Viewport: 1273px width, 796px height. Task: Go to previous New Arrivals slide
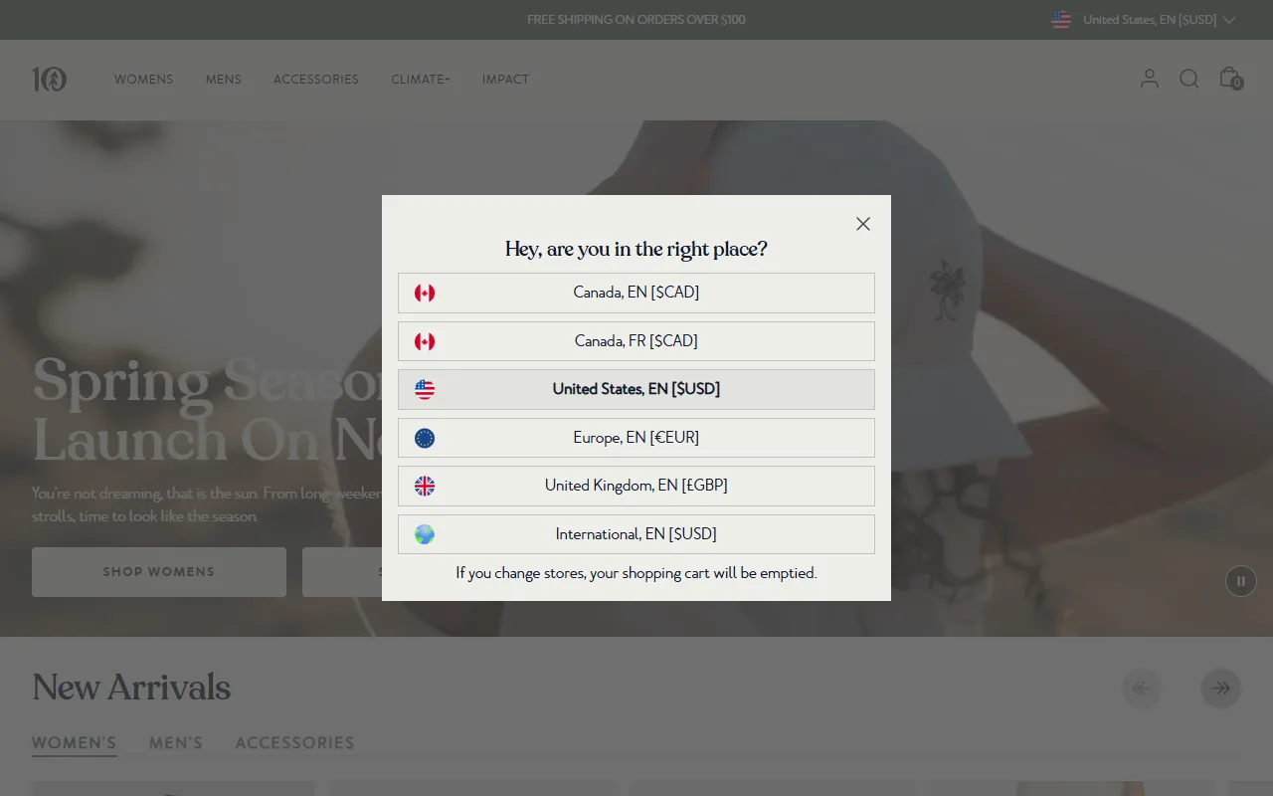1142,689
